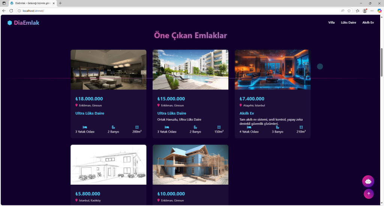The height and width of the screenshot is (206, 384).
Task: Open the Villa menu item
Action: (x=331, y=22)
